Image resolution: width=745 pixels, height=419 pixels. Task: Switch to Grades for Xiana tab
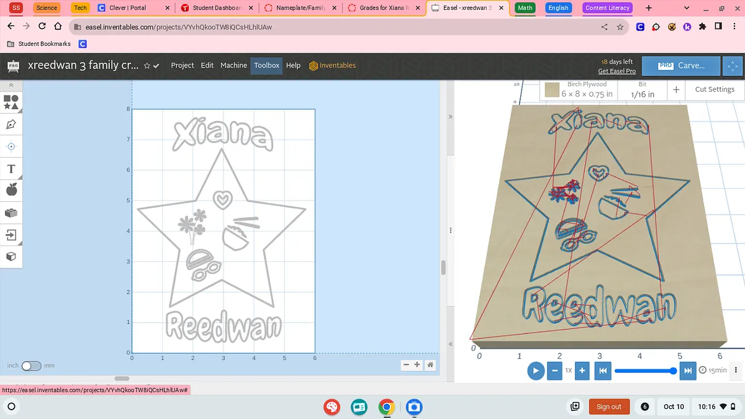pyautogui.click(x=384, y=8)
